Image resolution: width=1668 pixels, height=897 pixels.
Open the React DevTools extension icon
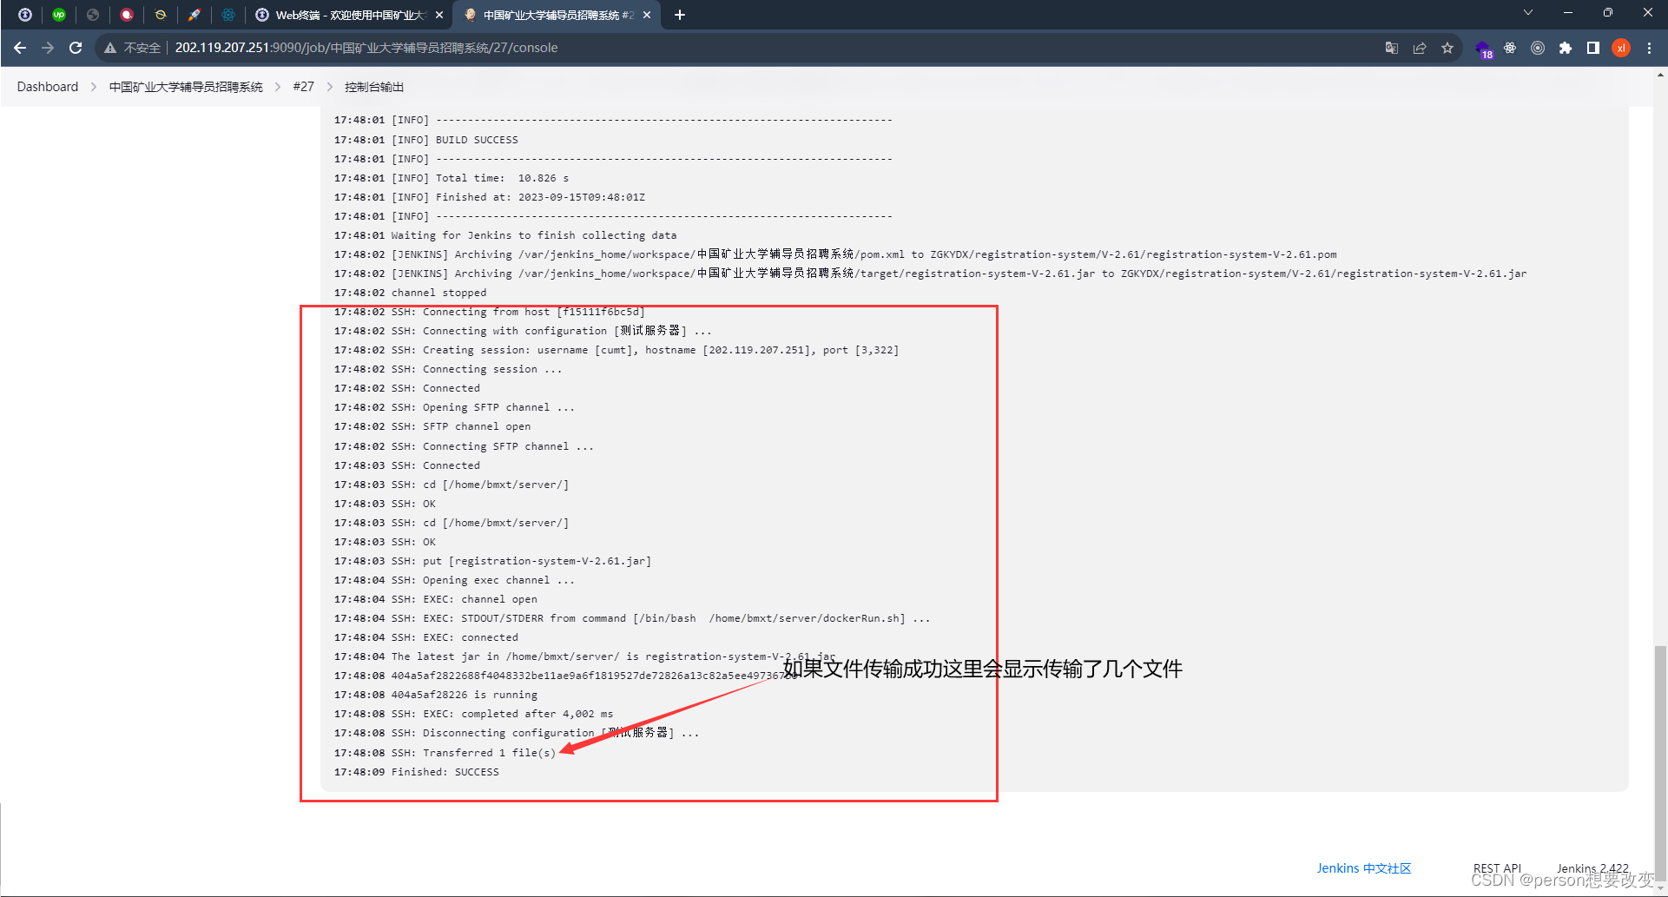(x=1510, y=48)
